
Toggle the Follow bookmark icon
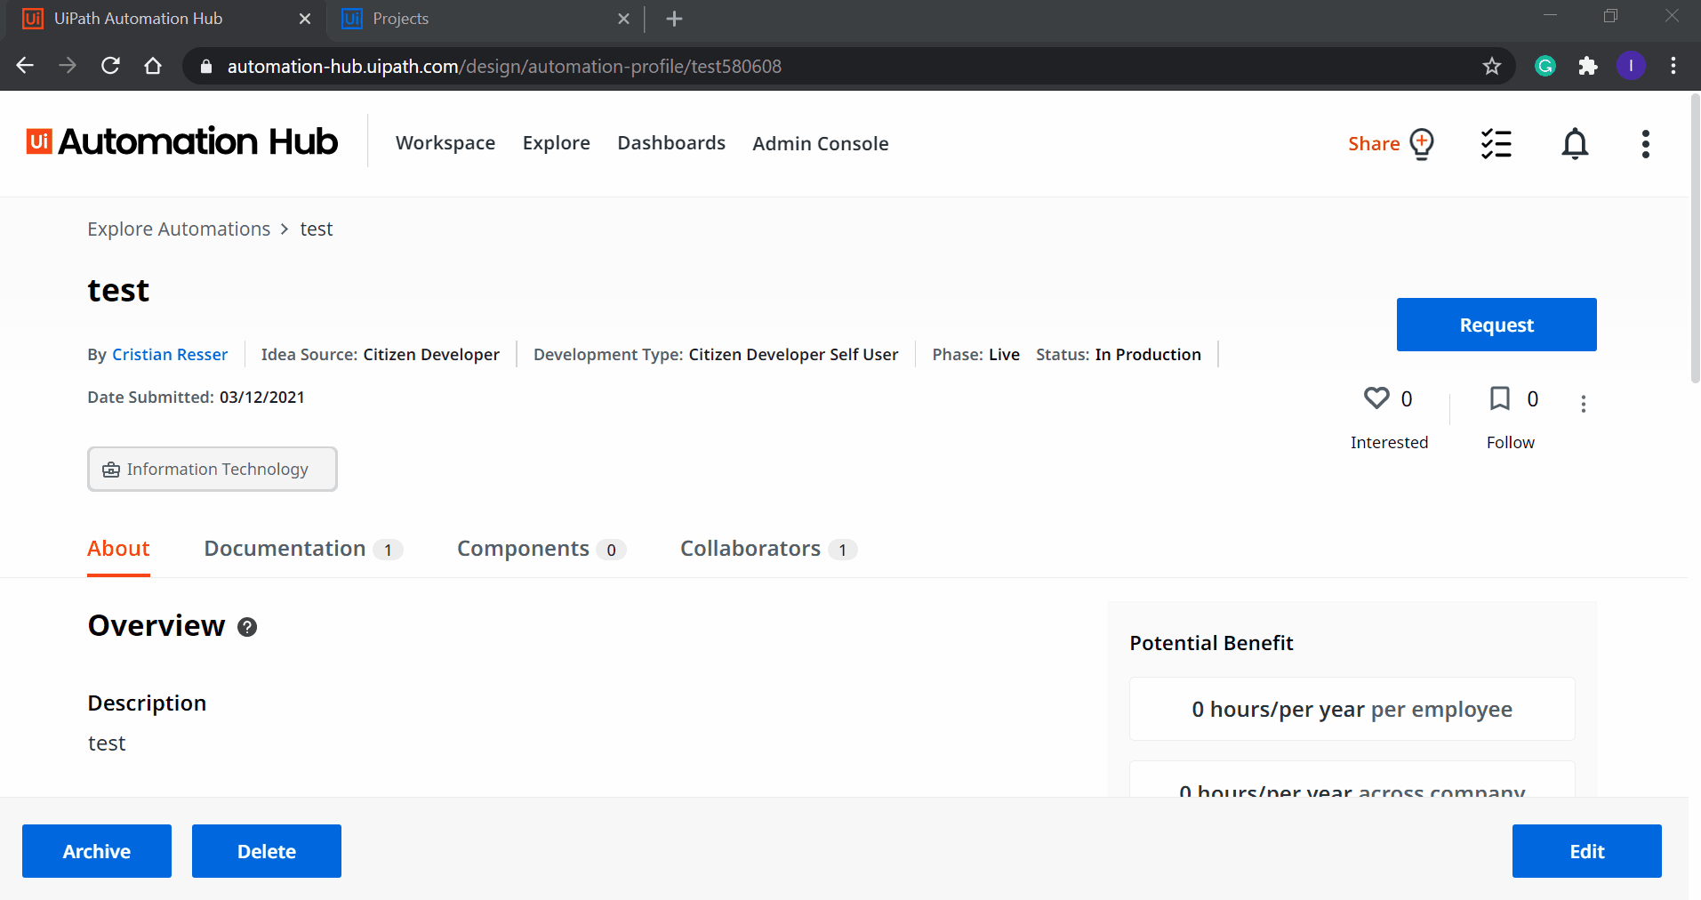1500,398
